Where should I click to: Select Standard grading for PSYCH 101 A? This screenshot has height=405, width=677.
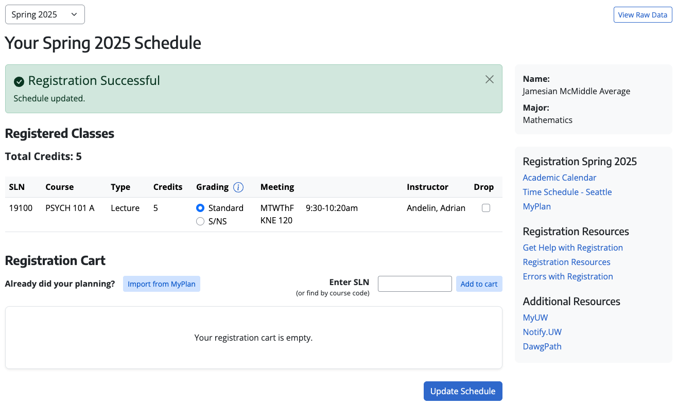200,208
